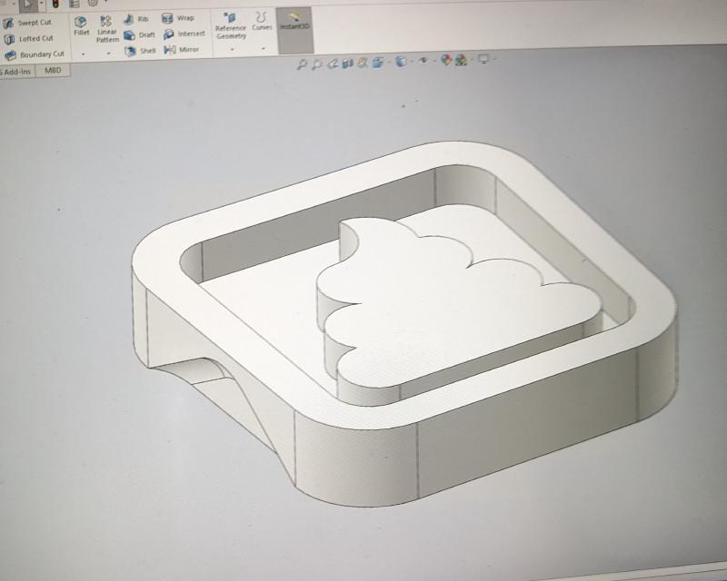
Task: Open the Linear Pattern dropdown arrow
Action: (x=107, y=54)
